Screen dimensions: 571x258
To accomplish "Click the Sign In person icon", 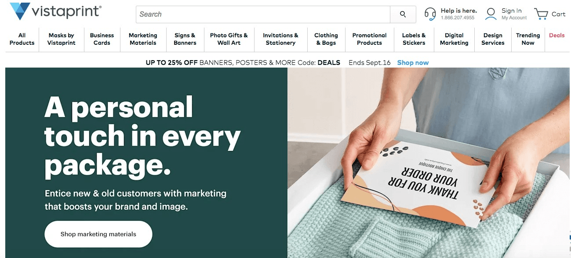I will (x=491, y=14).
